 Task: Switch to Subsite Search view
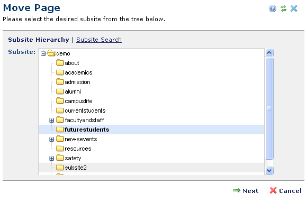[99, 40]
